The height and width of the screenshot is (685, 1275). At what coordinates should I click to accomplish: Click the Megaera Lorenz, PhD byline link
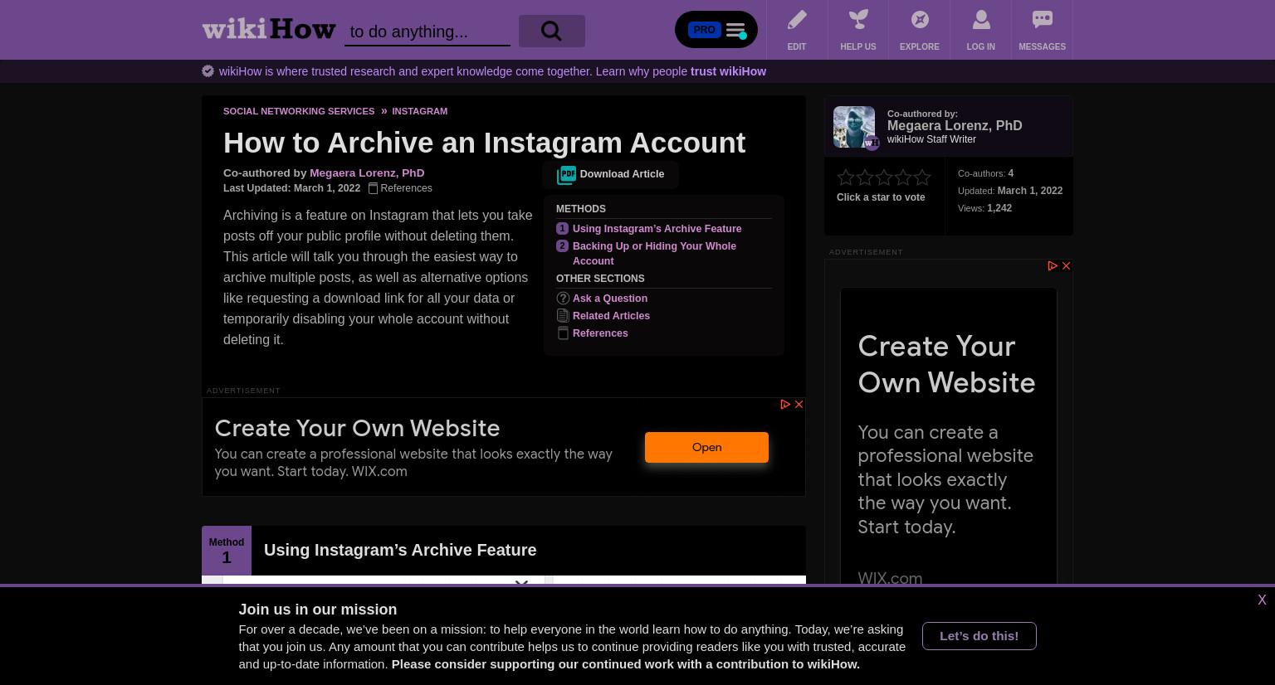click(x=367, y=172)
